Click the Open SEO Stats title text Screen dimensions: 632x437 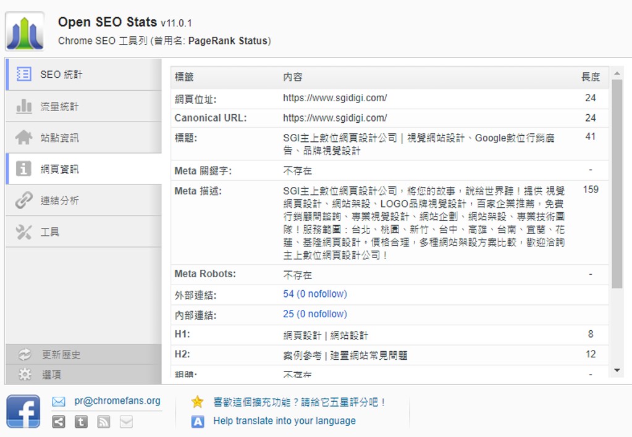[x=107, y=22]
